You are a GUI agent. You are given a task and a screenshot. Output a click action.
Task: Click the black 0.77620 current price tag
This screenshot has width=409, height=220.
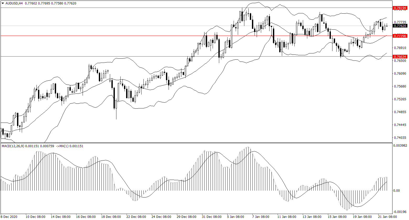[400, 26]
